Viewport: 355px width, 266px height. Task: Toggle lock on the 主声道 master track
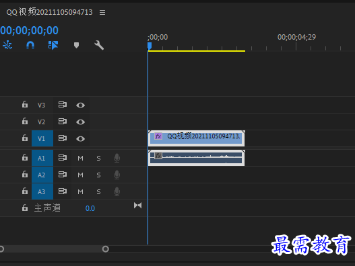click(25, 208)
